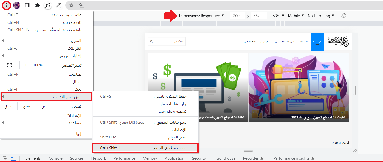Viewport: 383px width, 162px height.
Task: Click the zoom in plus button
Action: coord(26,65)
